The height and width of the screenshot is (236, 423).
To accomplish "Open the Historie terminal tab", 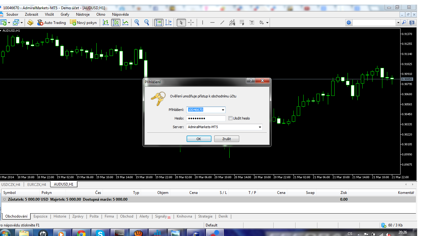I will [x=60, y=216].
